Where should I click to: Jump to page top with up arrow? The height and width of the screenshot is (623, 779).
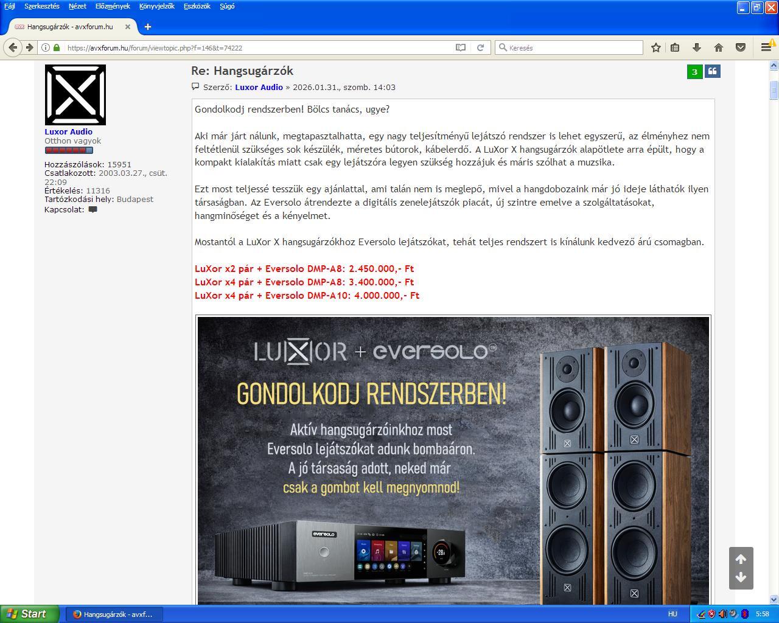click(741, 559)
